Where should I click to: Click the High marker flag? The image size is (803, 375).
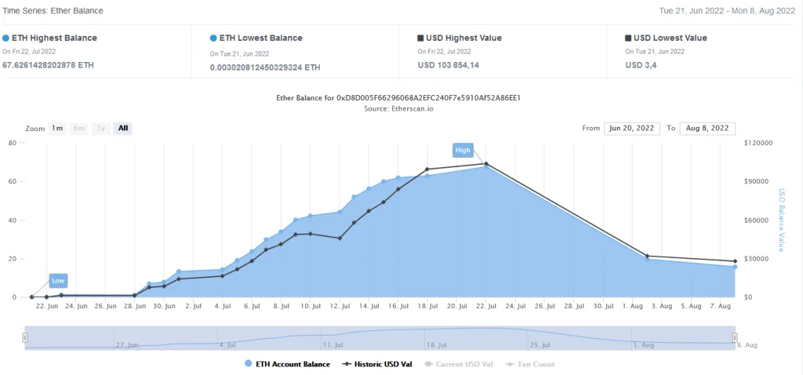tap(463, 150)
